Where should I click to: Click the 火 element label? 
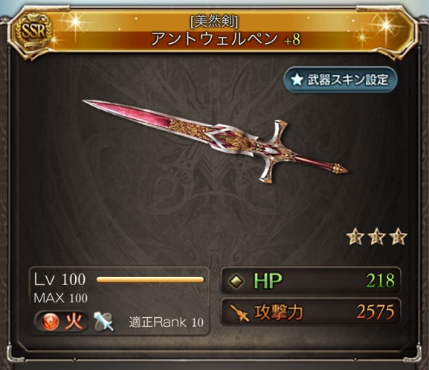click(74, 322)
